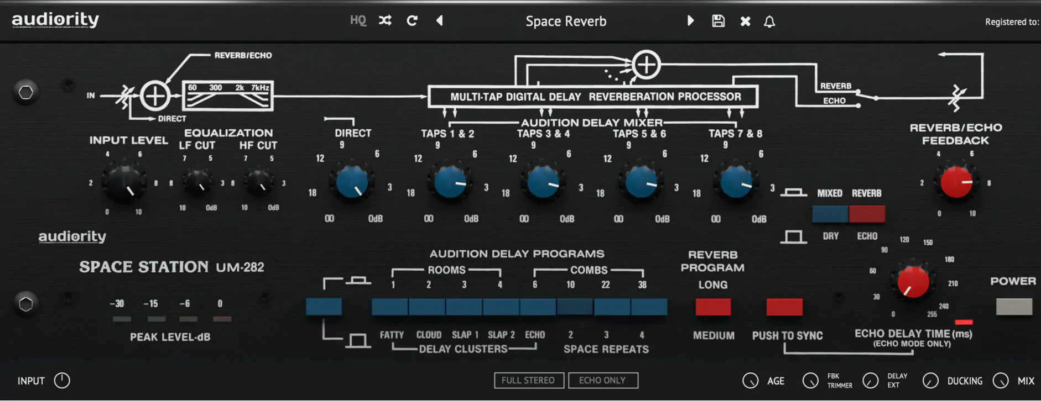This screenshot has width=1041, height=401.
Task: Click the Delay Clusters label
Action: tap(463, 349)
